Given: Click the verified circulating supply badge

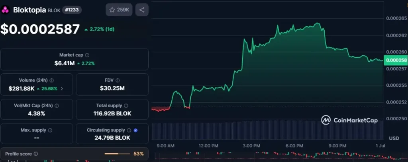Looking at the screenshot, I should tap(135, 130).
